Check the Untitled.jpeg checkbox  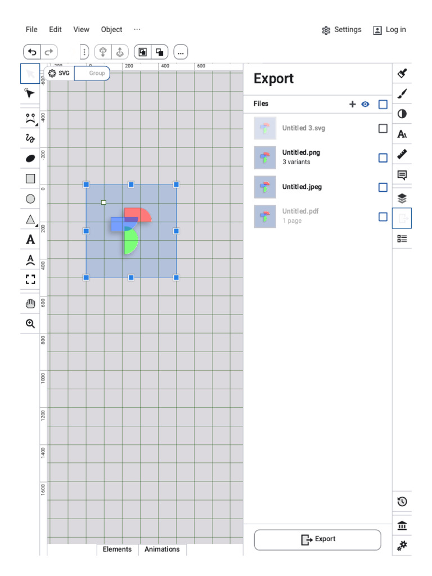(x=382, y=187)
